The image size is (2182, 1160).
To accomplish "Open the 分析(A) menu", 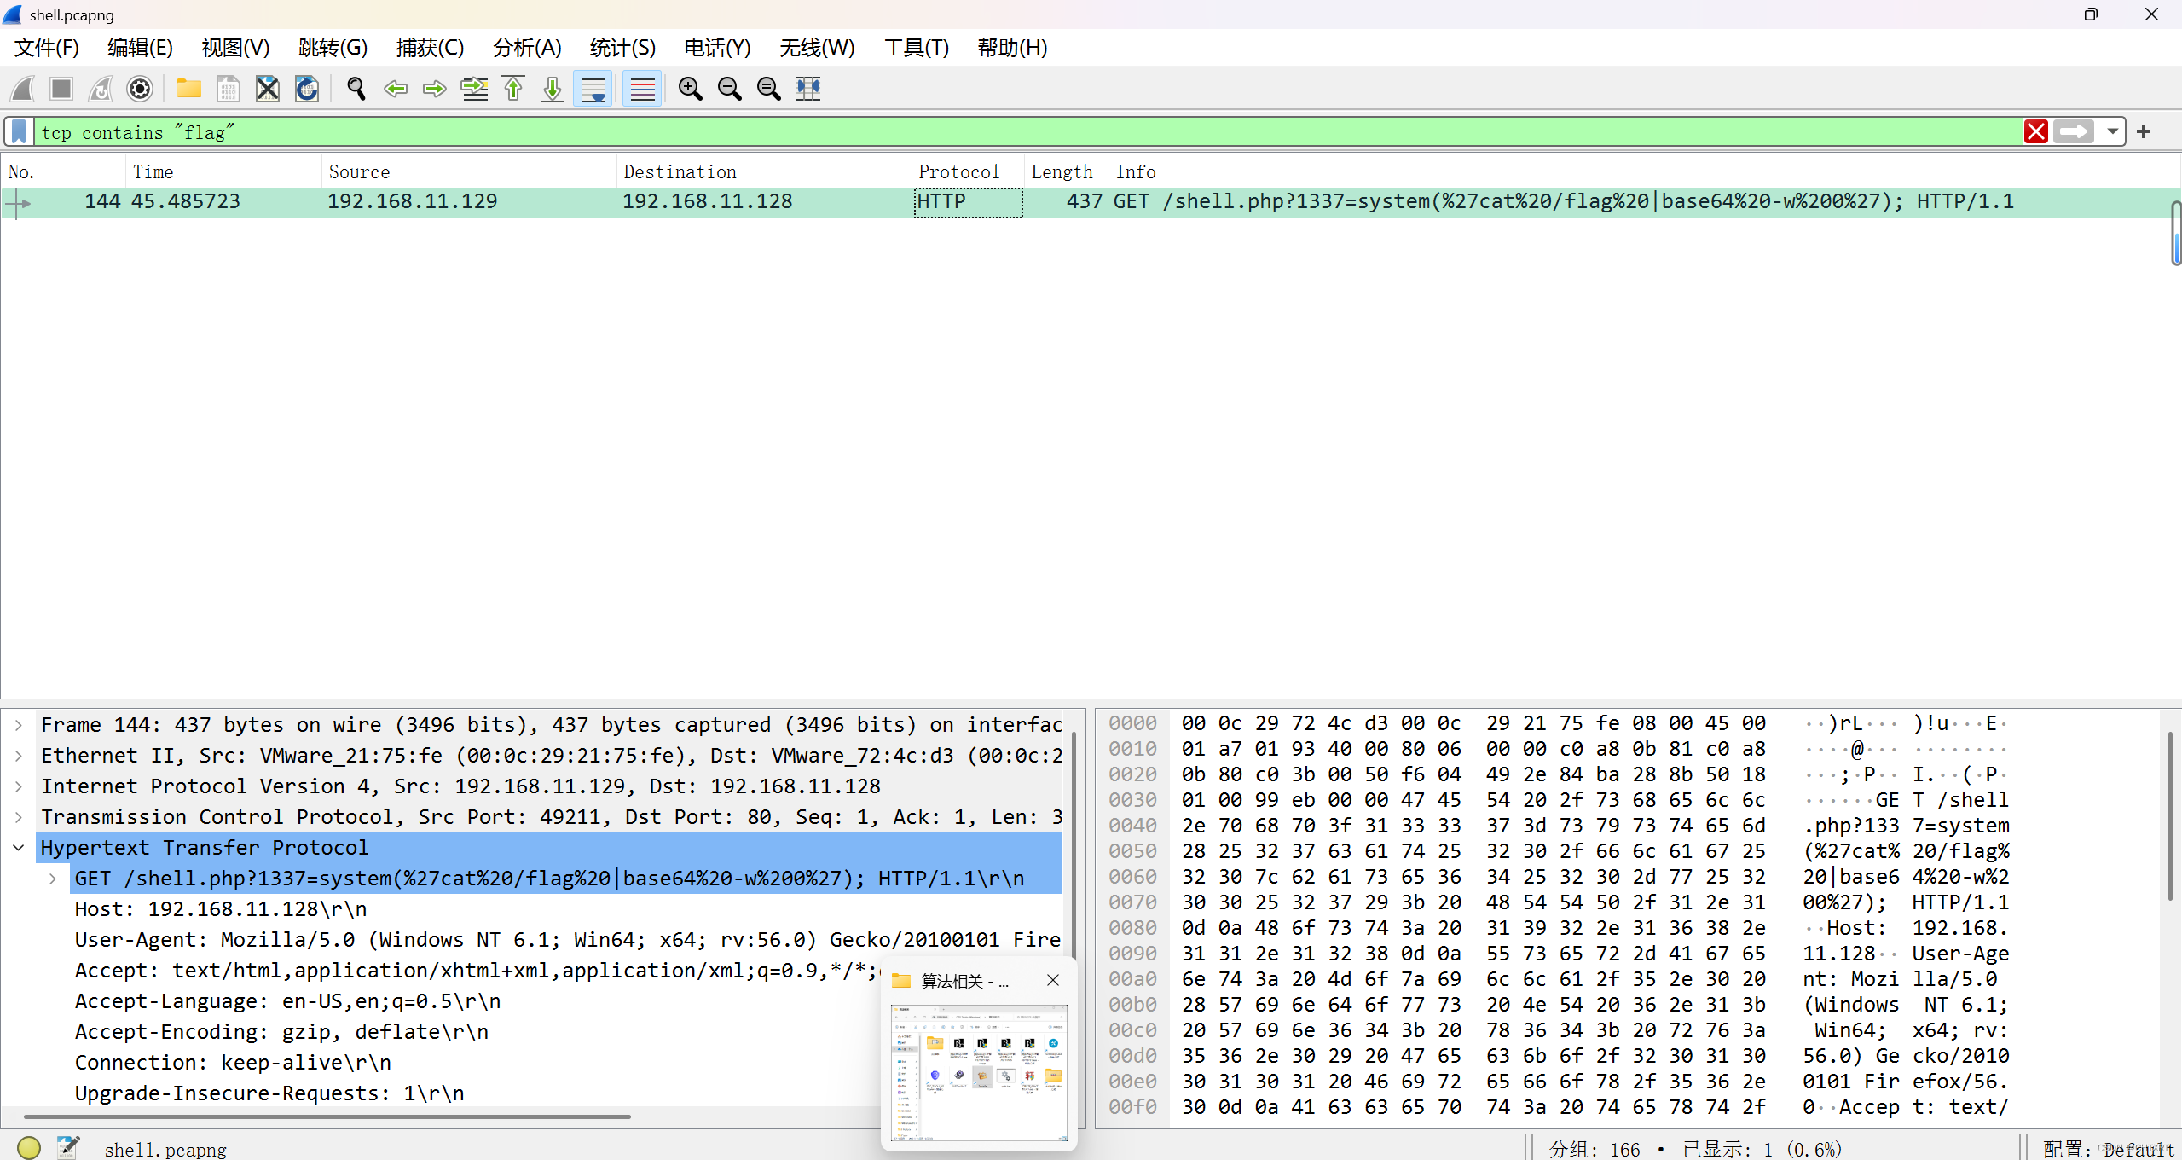I will (x=527, y=48).
